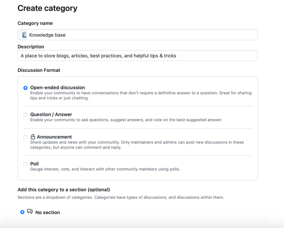
Task: Select the Open-ended discussion format
Action: [x=25, y=87]
